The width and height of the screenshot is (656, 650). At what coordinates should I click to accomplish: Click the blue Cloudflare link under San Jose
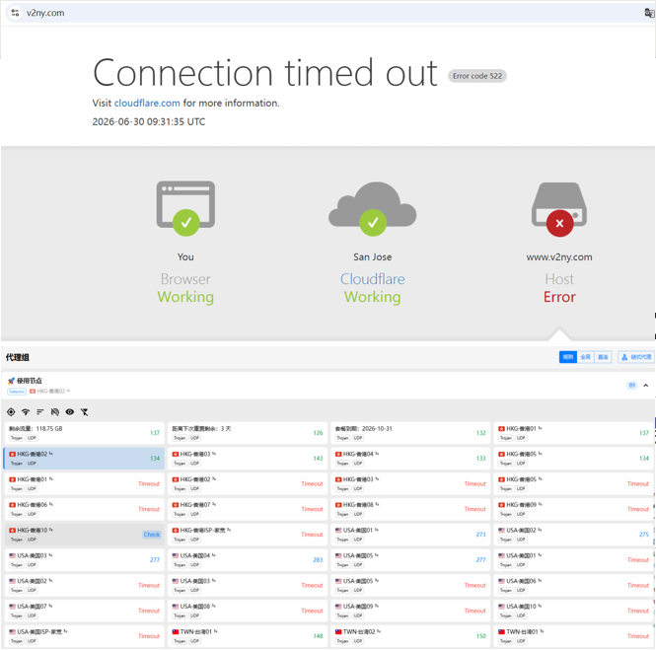point(372,279)
